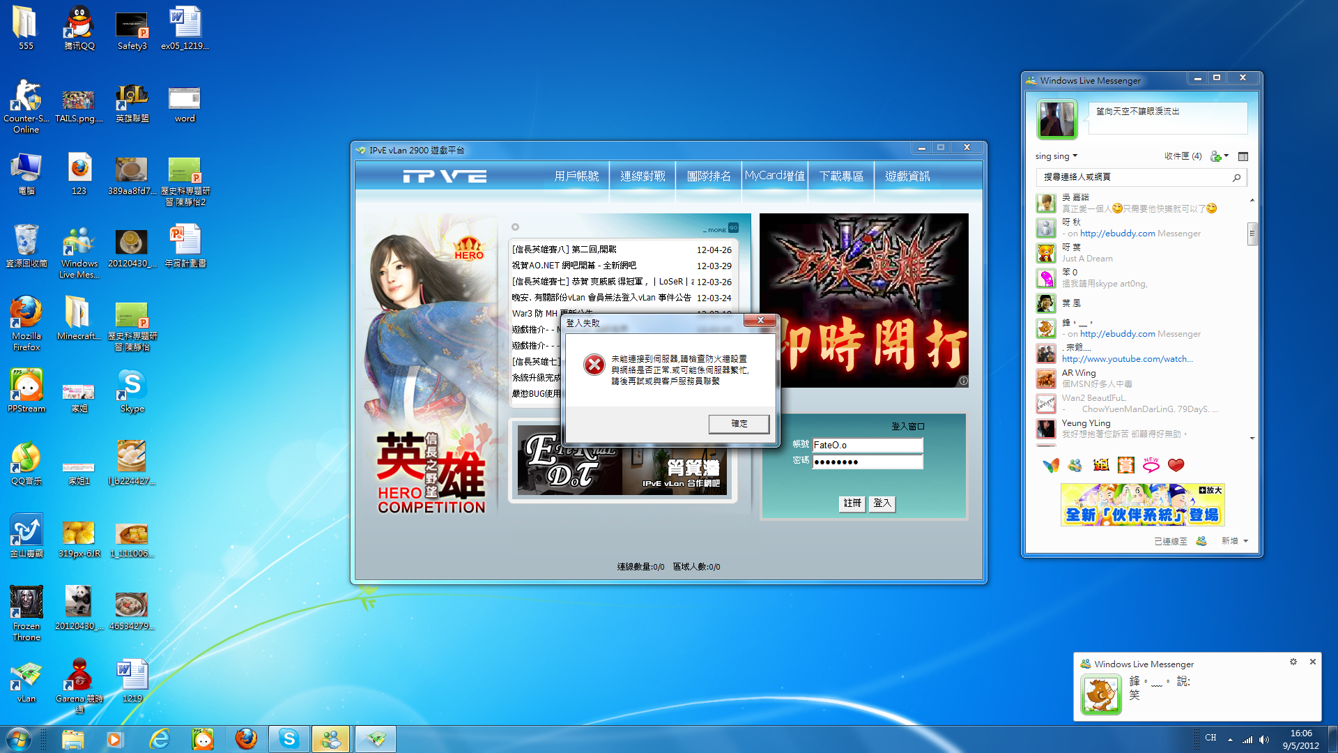Click the search magnifier icon in Messenger
The width and height of the screenshot is (1338, 753).
tap(1236, 178)
